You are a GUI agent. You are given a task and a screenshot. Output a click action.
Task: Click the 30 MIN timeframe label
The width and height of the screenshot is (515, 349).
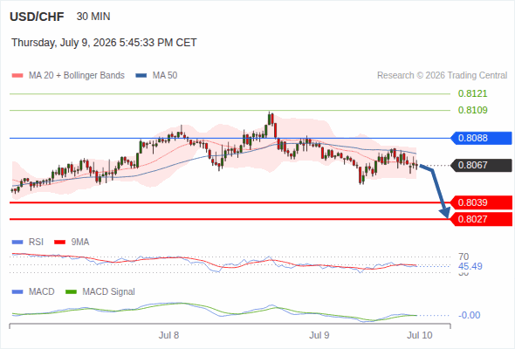(93, 17)
